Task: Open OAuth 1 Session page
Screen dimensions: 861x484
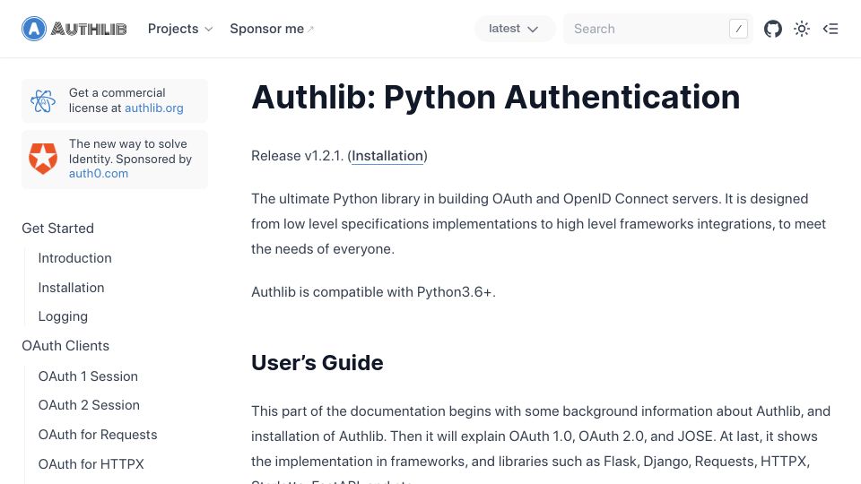Action: tap(88, 376)
